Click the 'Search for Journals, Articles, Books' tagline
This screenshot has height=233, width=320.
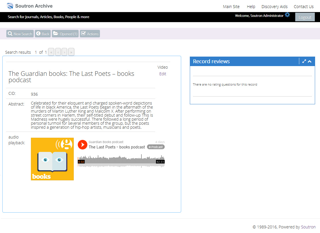48,17
